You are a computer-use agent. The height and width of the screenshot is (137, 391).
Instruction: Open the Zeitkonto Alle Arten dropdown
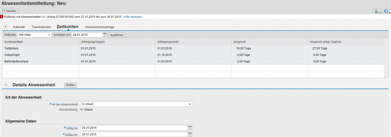pos(35,35)
